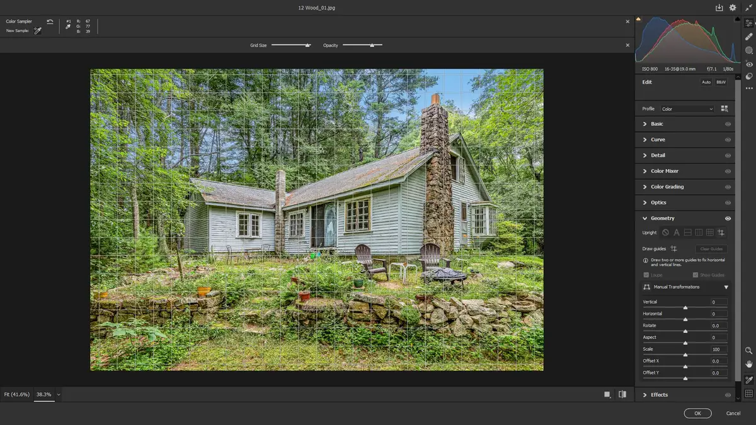The height and width of the screenshot is (425, 756).
Task: Choose the Upright Off option
Action: coord(665,233)
